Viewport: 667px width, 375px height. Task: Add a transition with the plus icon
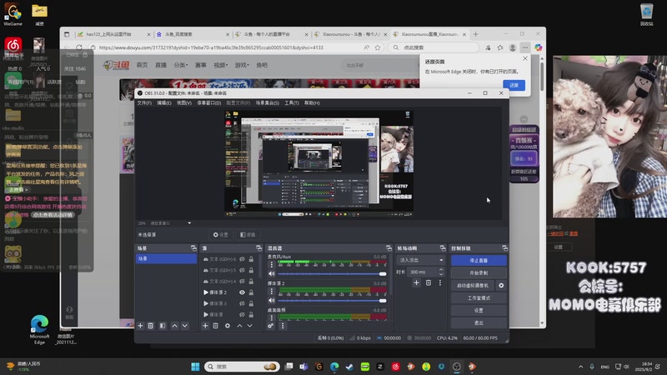416,282
